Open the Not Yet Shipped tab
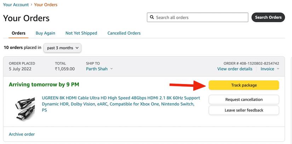292x144 pixels. click(81, 33)
